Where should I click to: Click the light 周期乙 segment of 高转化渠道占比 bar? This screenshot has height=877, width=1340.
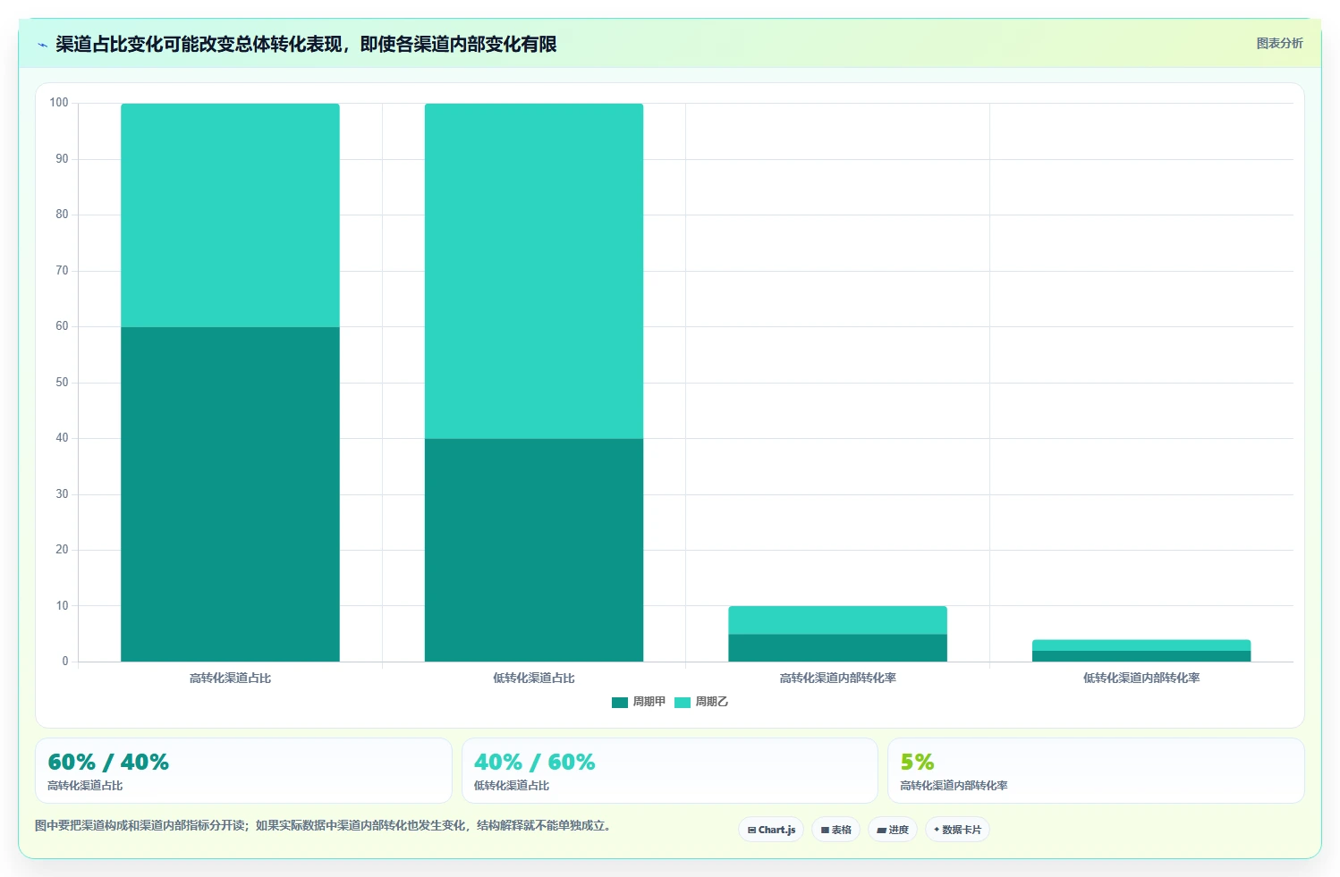point(230,215)
